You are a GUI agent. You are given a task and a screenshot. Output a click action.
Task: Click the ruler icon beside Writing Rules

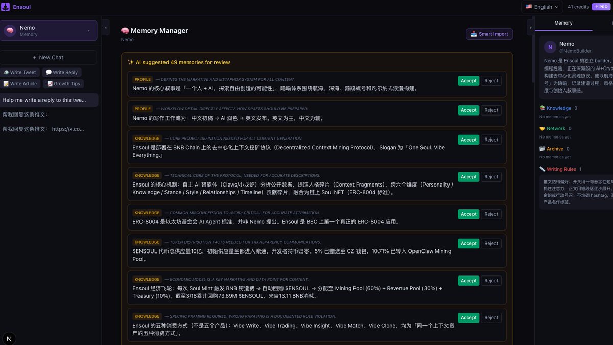tap(542, 169)
